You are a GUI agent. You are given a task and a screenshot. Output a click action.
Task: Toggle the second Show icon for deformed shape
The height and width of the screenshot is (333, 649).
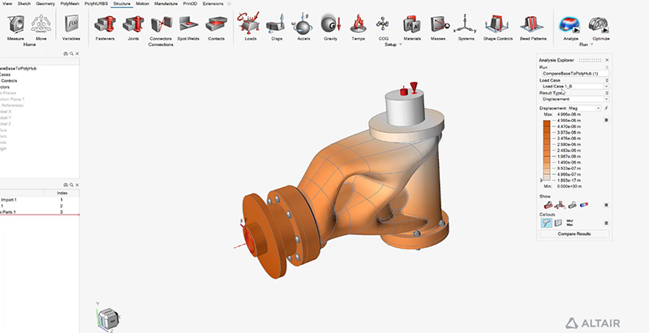pyautogui.click(x=560, y=204)
